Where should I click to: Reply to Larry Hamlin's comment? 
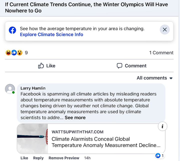coord(38,158)
